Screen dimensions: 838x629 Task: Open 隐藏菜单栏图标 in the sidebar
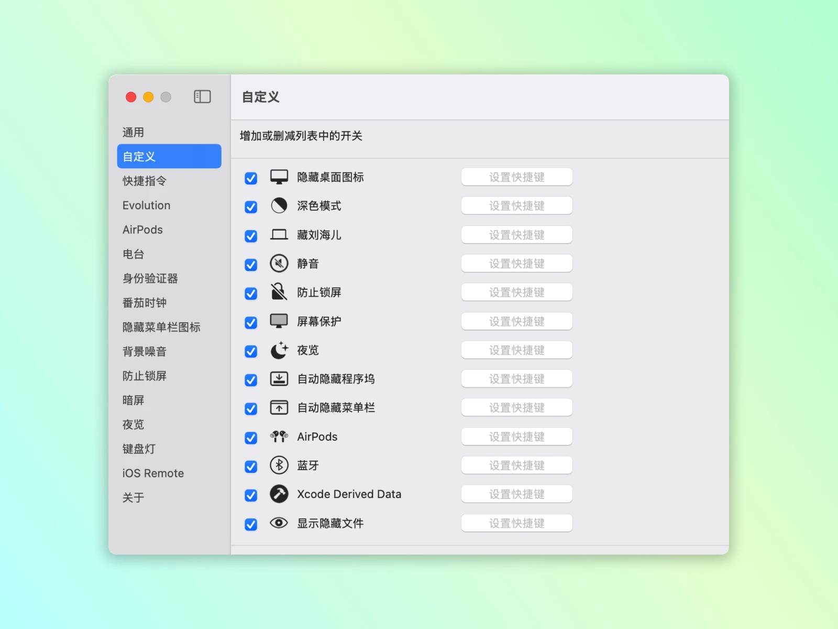pos(169,327)
